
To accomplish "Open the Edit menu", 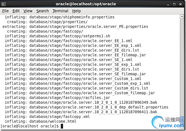I will click(x=16, y=11).
